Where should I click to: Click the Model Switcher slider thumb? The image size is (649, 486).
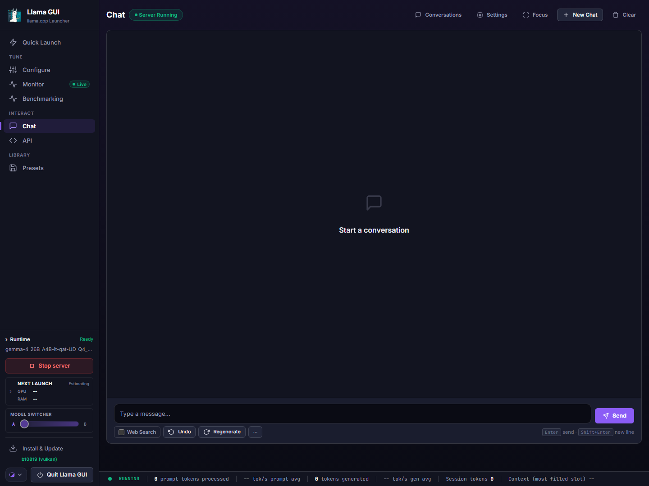(x=24, y=424)
